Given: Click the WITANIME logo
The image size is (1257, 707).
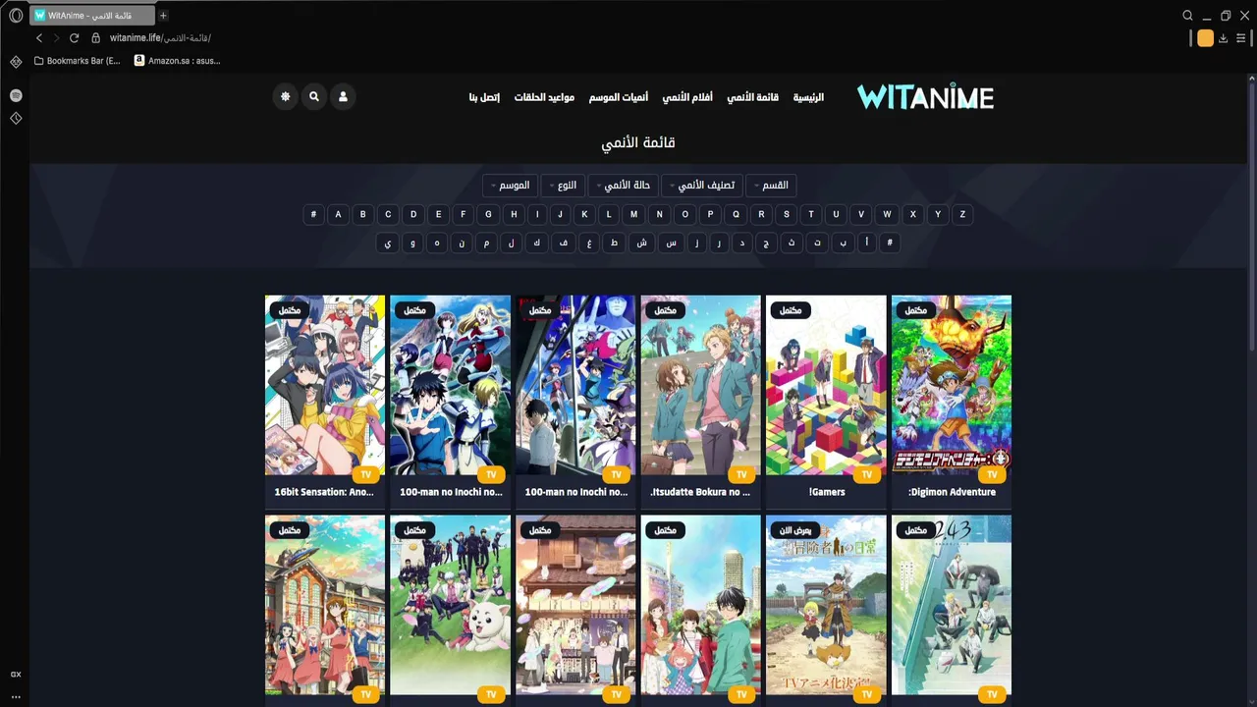Looking at the screenshot, I should (x=925, y=97).
